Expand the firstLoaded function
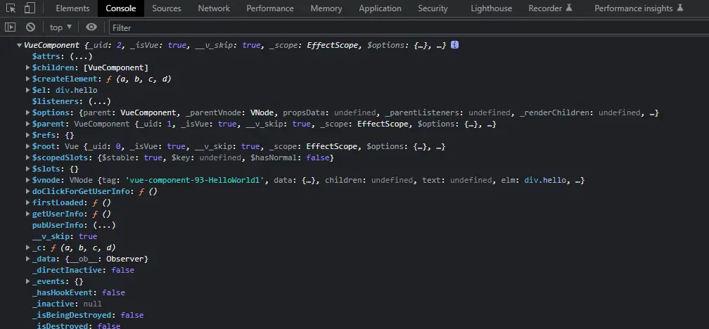709x329 pixels. (28, 202)
